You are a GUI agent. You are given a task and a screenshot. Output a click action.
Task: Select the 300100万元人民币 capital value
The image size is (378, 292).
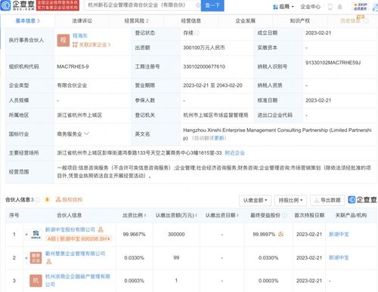coord(203,48)
